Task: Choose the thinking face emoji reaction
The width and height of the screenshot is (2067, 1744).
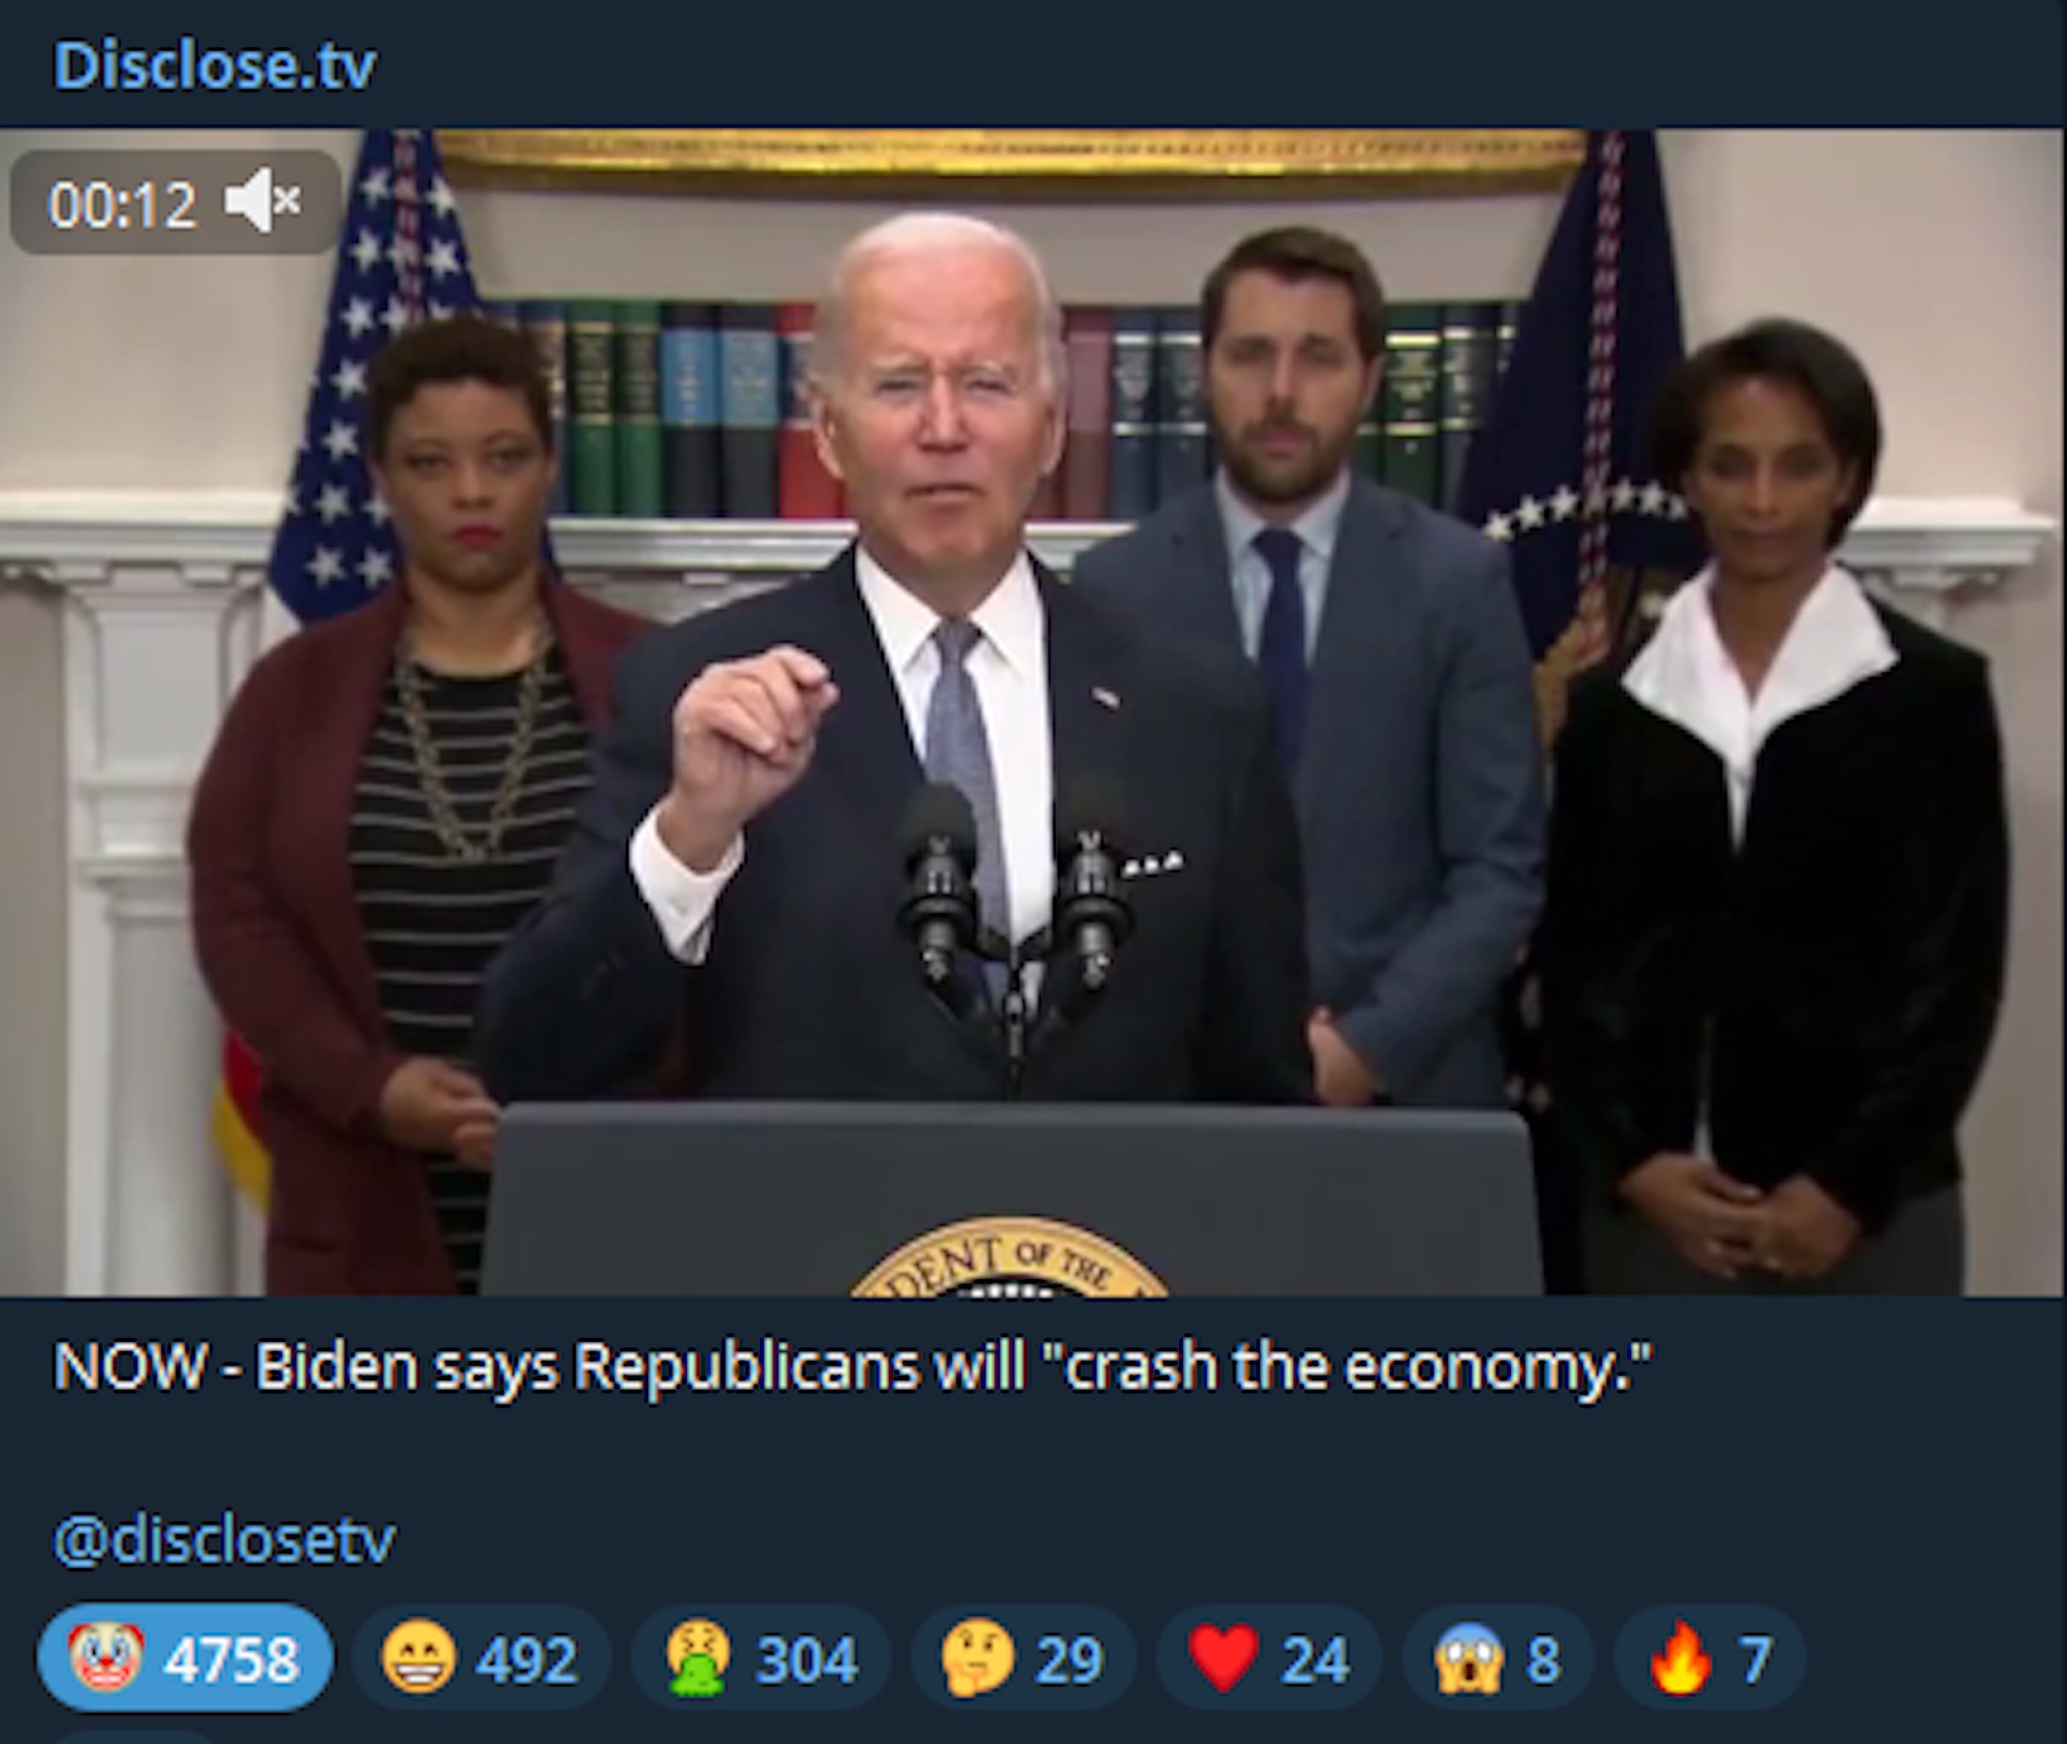Action: [977, 1658]
